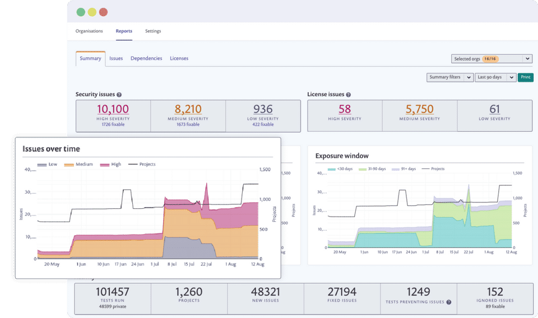Toggle High series in Issues over time legend
Screen dimensions: 538x318
(x=110, y=165)
